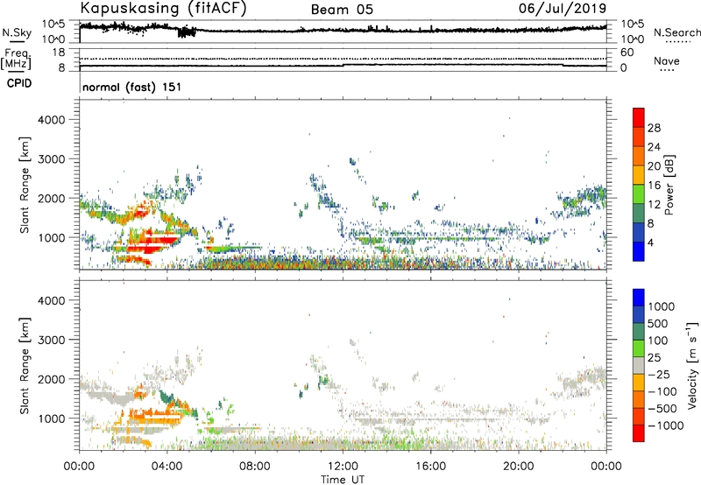701x485 pixels.
Task: Click the "20:00" time axis label
Action: point(518,467)
